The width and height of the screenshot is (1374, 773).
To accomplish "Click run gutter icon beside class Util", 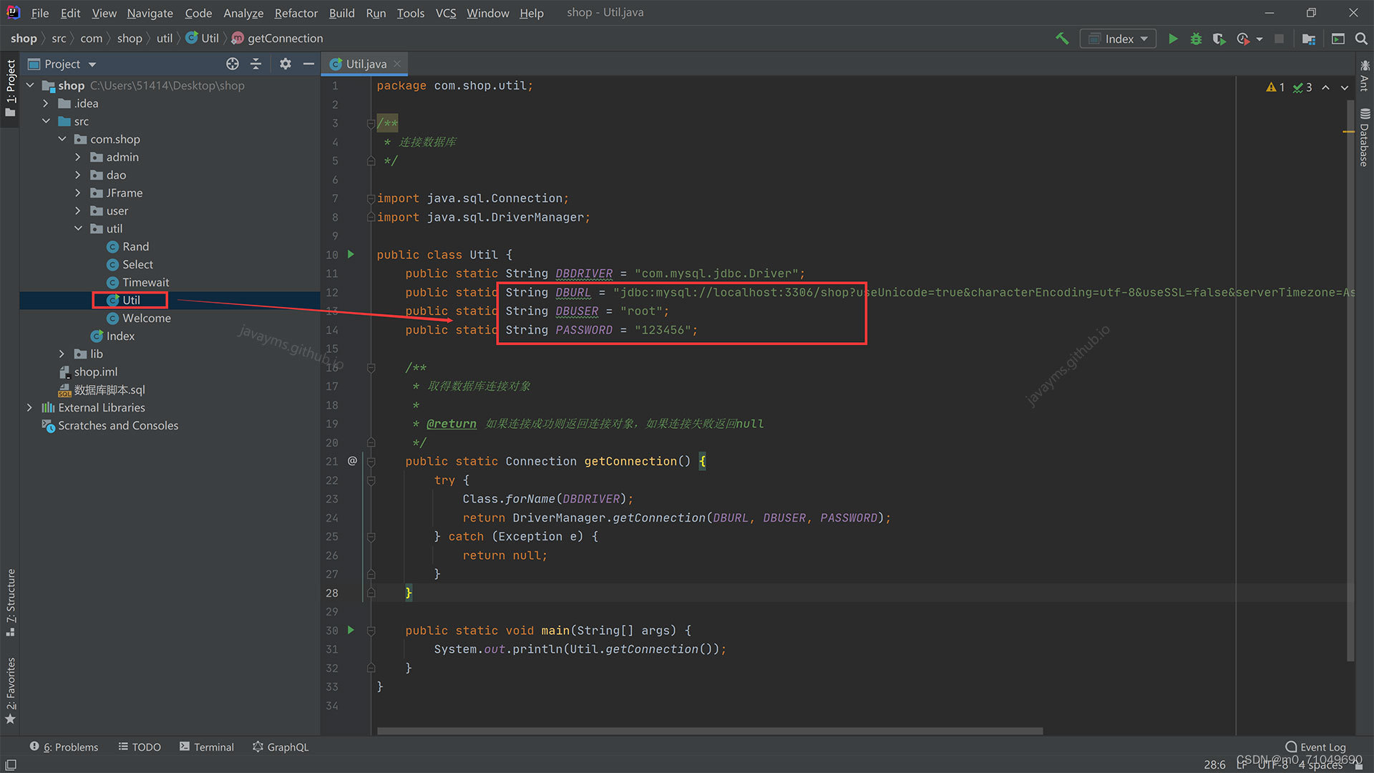I will click(351, 254).
